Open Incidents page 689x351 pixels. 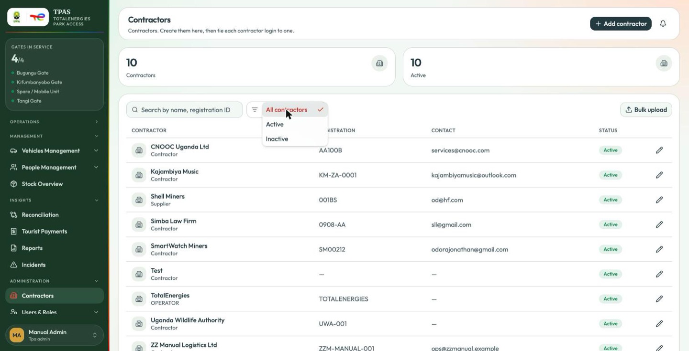pos(55,265)
